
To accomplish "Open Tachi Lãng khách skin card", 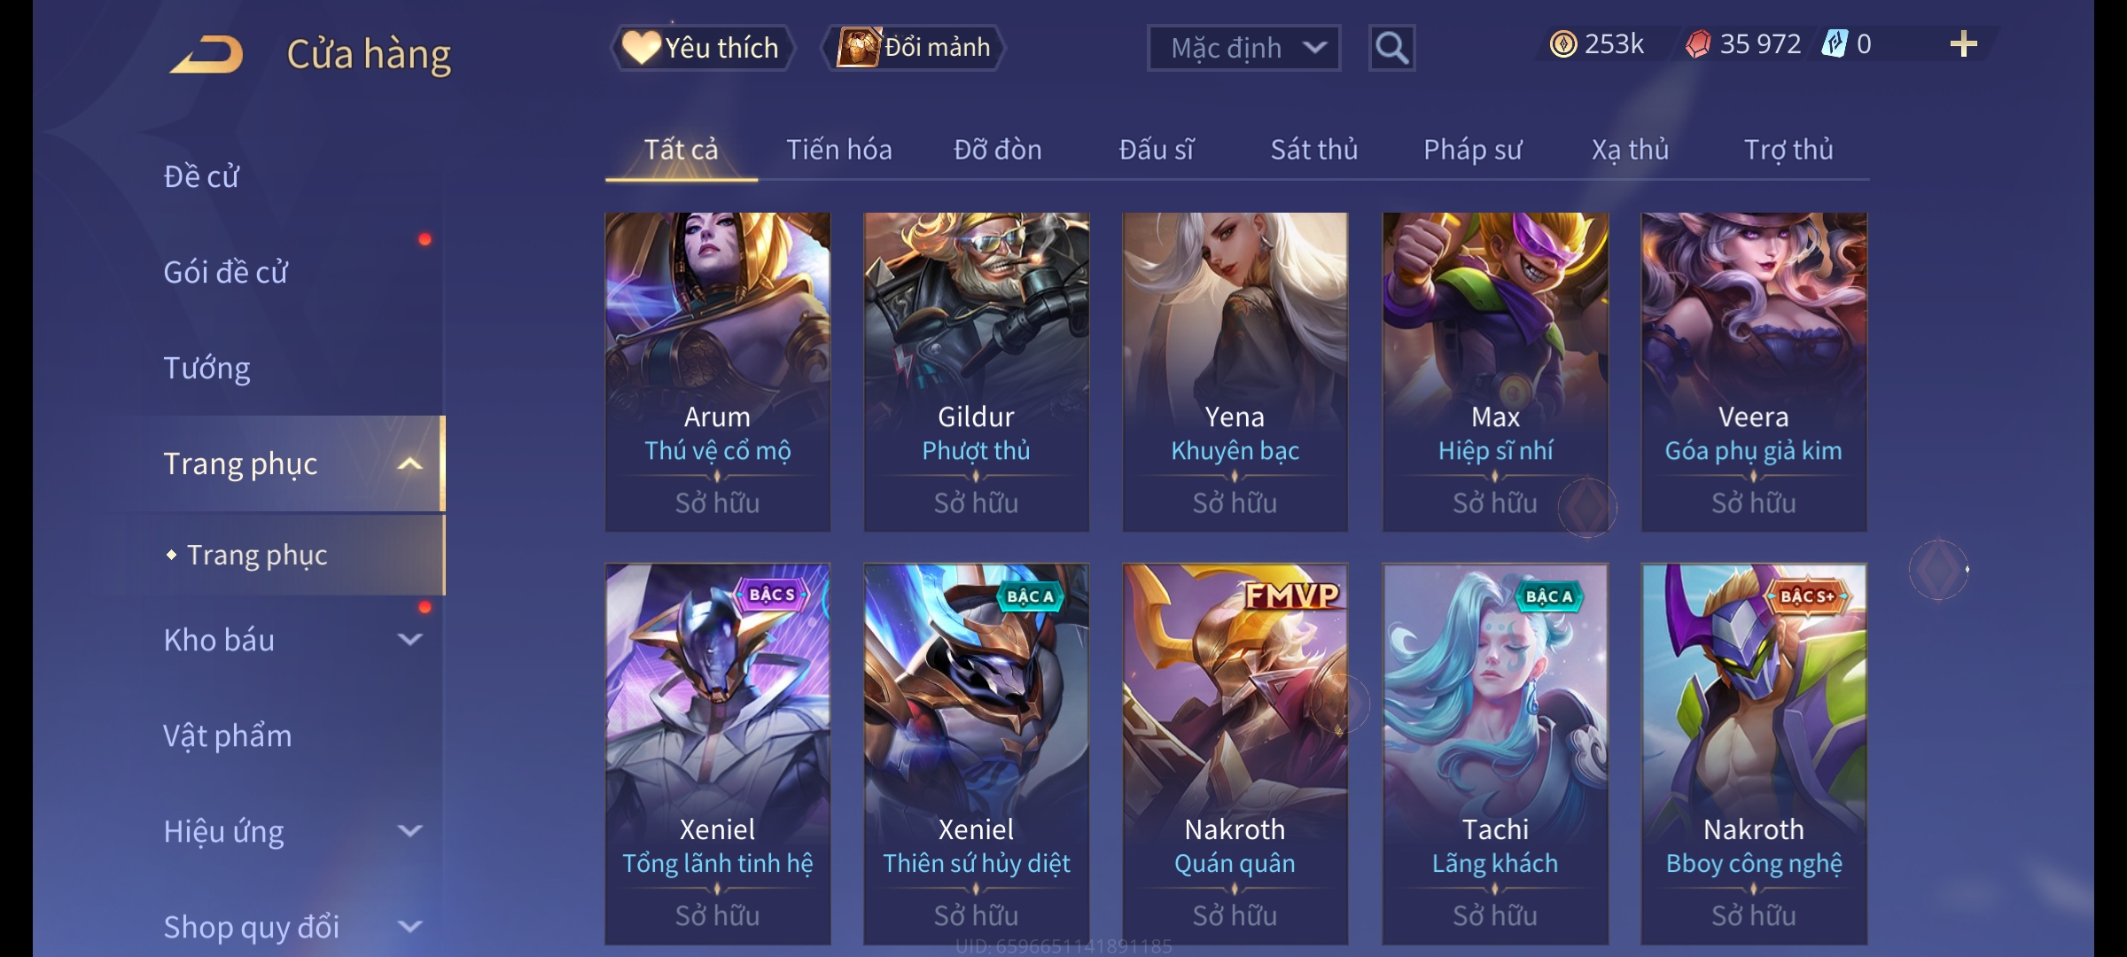I will (1495, 754).
